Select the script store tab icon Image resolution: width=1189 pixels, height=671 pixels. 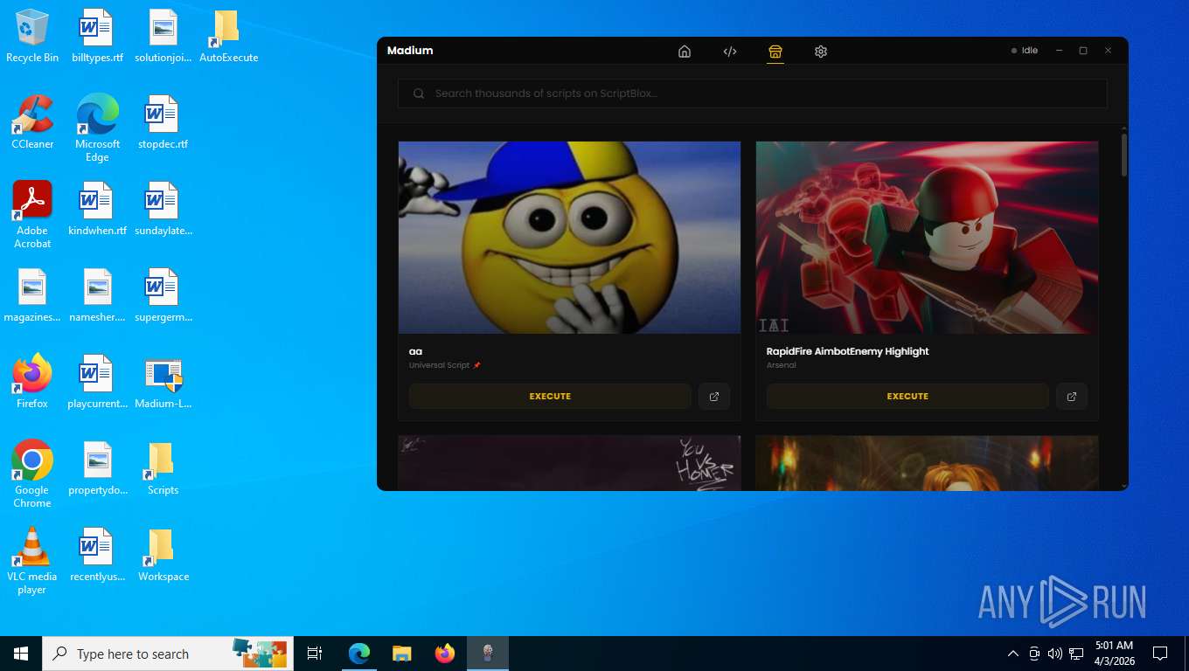click(x=775, y=52)
